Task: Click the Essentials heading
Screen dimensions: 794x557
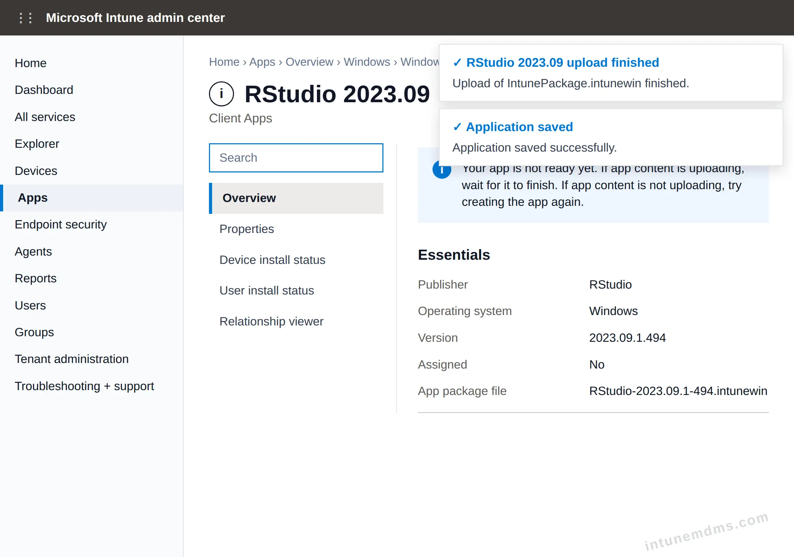Action: pos(454,255)
